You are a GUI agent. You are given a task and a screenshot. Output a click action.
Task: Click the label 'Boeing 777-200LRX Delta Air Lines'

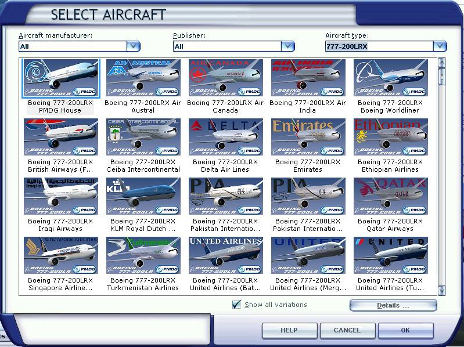[x=225, y=166]
